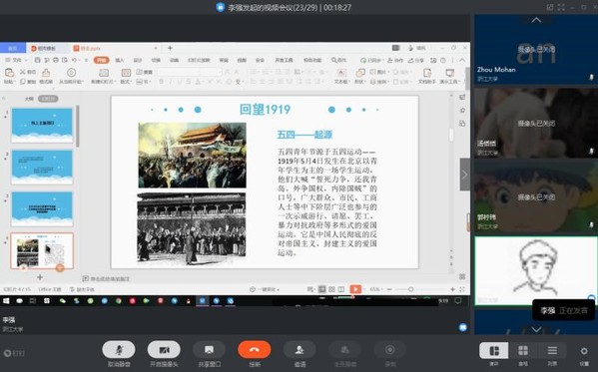Open the Insert ribbon tab
The height and width of the screenshot is (372, 598).
(120, 60)
